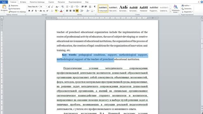Image resolution: width=203 pixels, height=114 pixels.
Task: Open the underline style dropdown arrow
Action: [x=38, y=11]
